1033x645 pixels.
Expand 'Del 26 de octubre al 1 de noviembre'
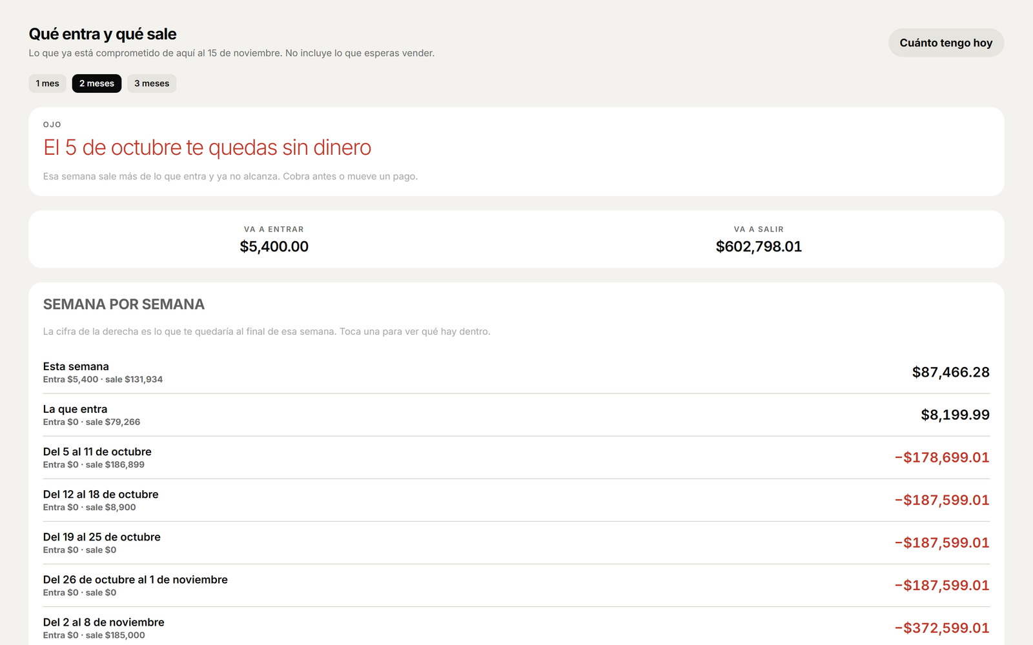516,585
